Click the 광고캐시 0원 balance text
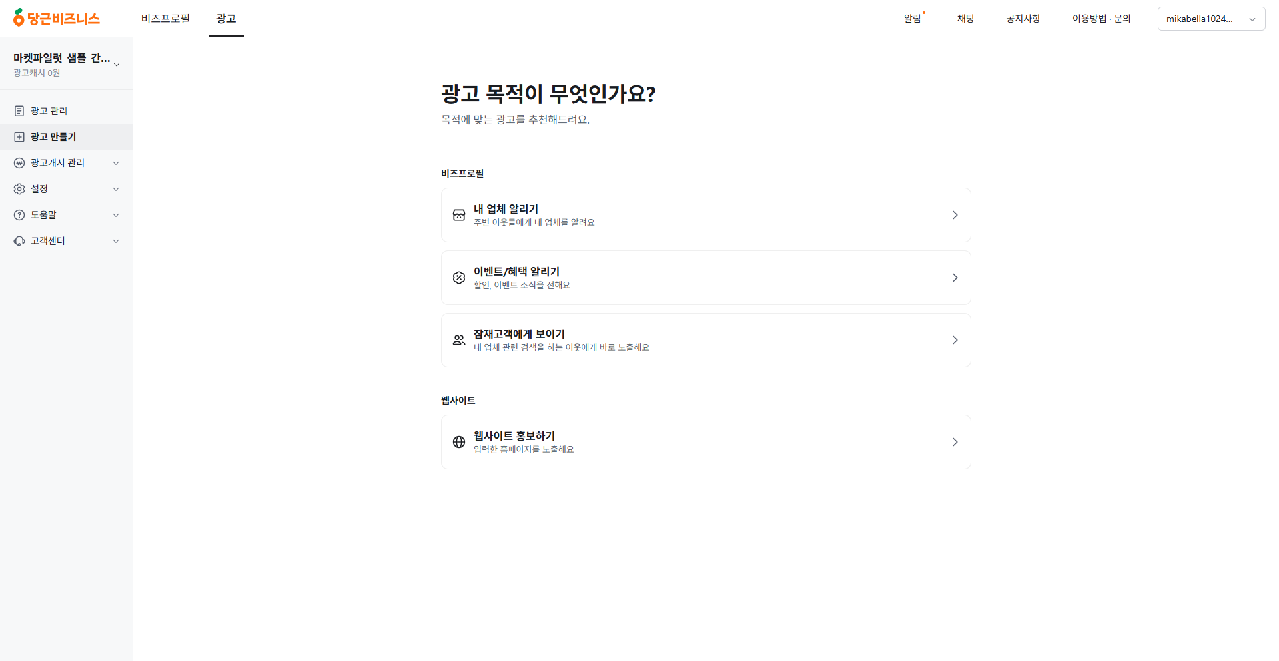Viewport: 1279px width, 661px height. coord(37,73)
